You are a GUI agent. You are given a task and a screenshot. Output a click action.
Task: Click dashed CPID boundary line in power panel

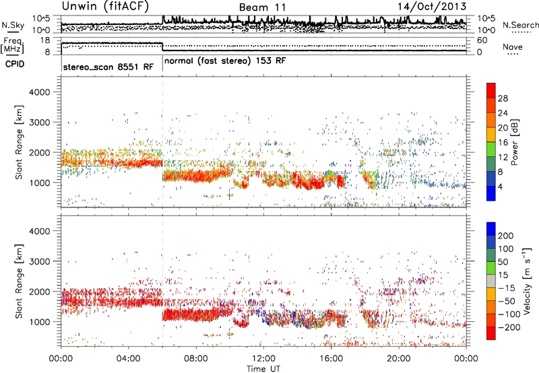(x=162, y=142)
